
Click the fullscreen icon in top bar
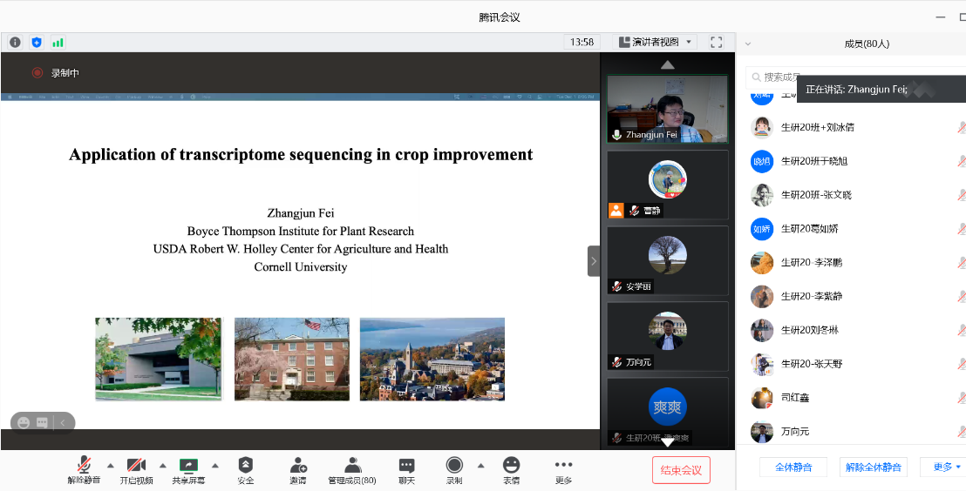717,42
